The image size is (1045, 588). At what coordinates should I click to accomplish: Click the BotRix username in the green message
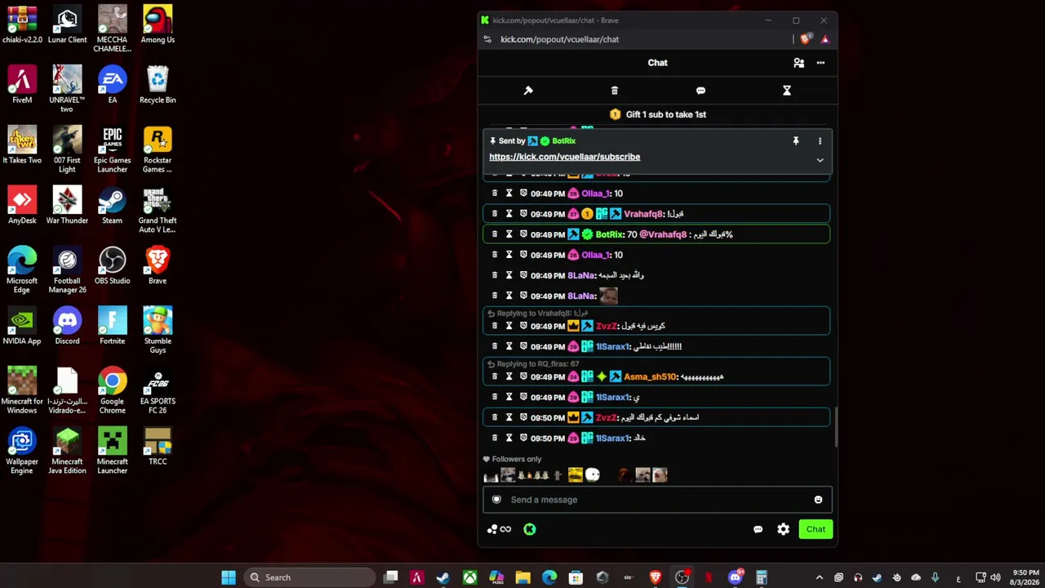[610, 234]
